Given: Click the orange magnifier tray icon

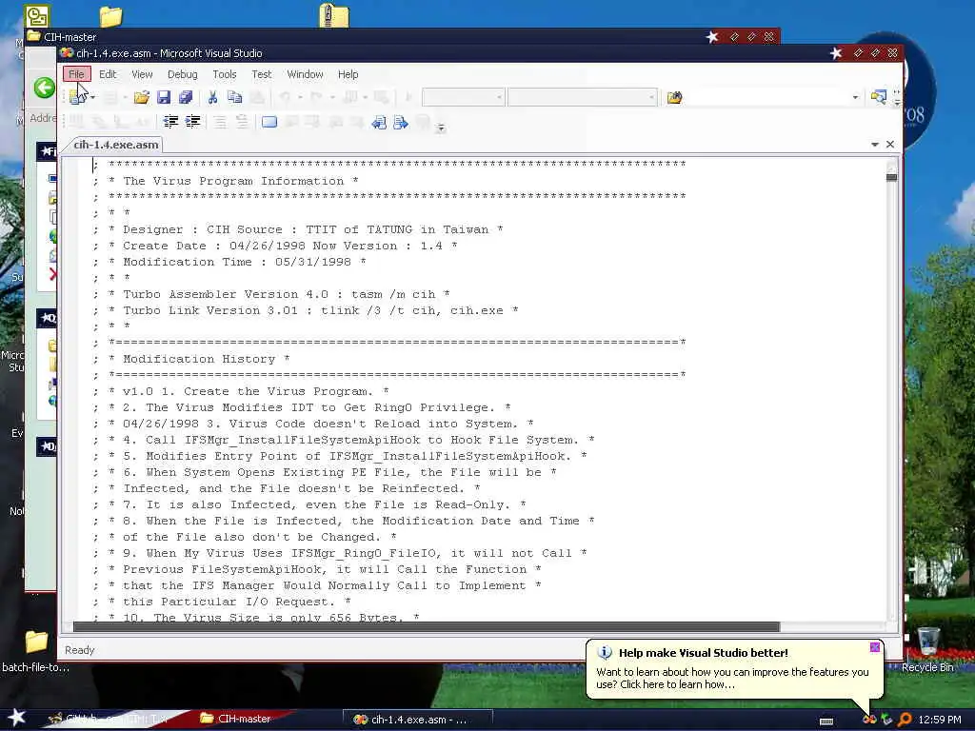Looking at the screenshot, I should coord(905,720).
